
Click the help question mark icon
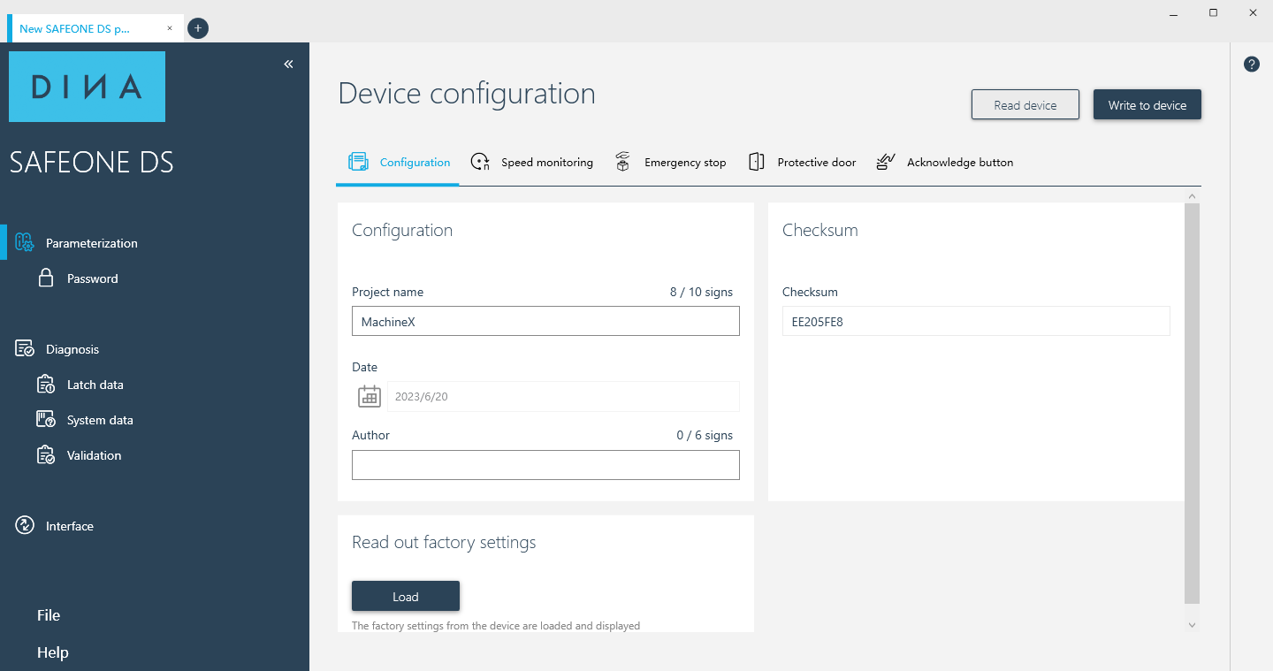click(x=1252, y=65)
